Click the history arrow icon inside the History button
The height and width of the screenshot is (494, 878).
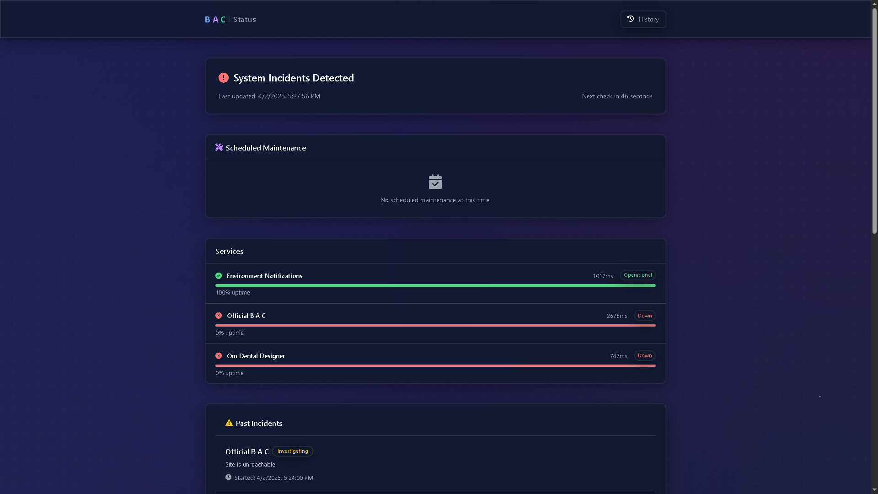pyautogui.click(x=630, y=19)
